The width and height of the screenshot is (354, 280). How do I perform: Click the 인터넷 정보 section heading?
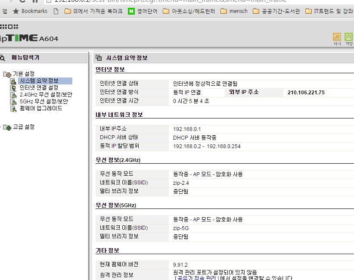pos(110,69)
